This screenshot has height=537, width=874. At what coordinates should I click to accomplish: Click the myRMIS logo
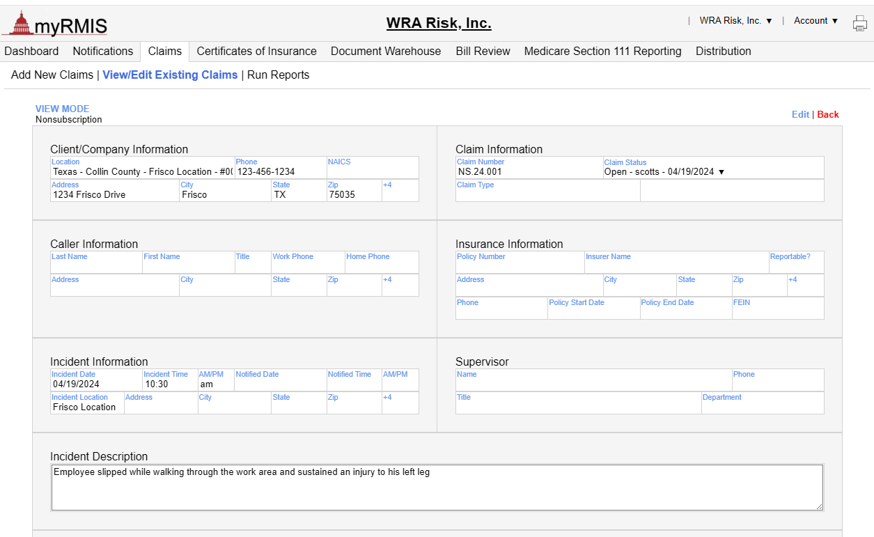(55, 24)
